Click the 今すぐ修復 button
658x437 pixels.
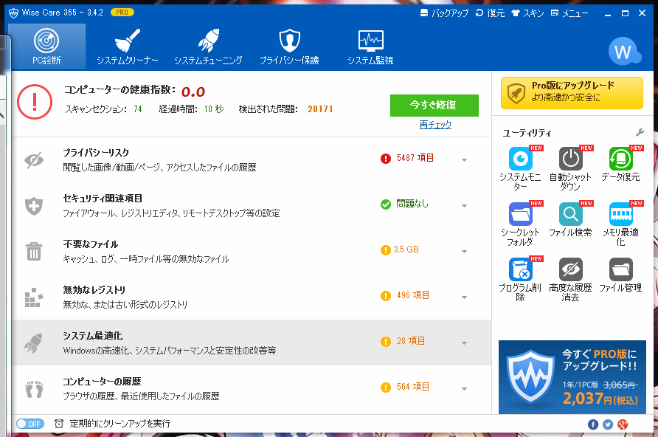(434, 106)
